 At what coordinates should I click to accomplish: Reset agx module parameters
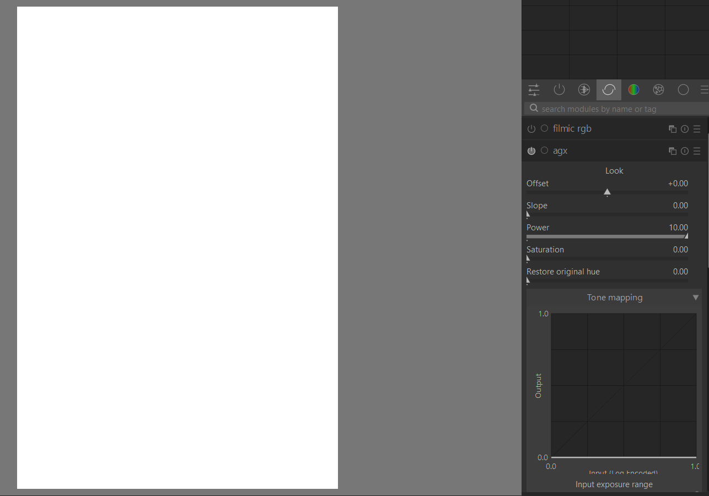[685, 151]
